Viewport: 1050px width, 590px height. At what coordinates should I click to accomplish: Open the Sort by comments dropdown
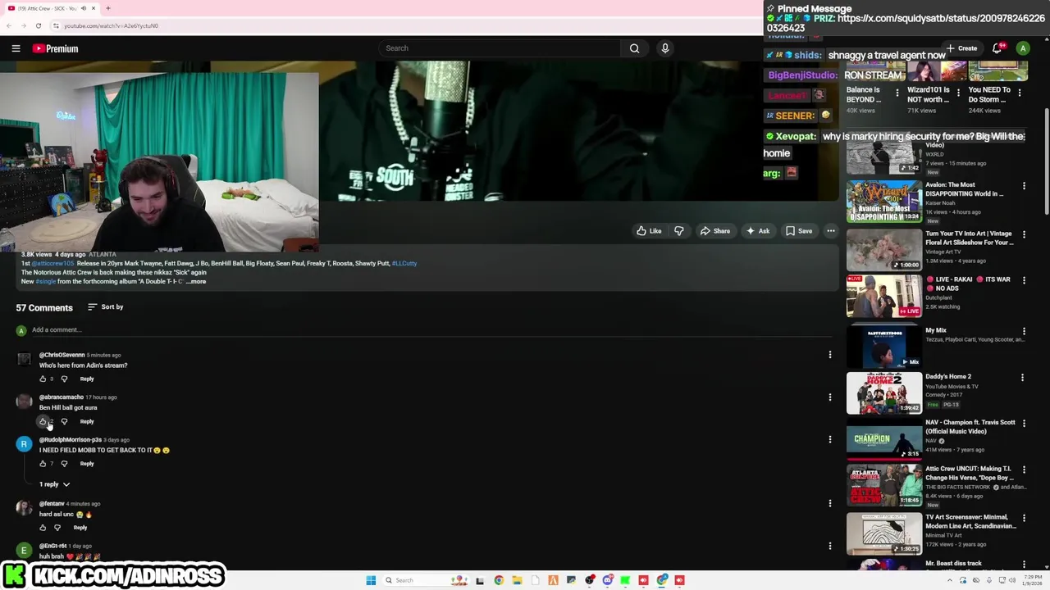pos(105,307)
